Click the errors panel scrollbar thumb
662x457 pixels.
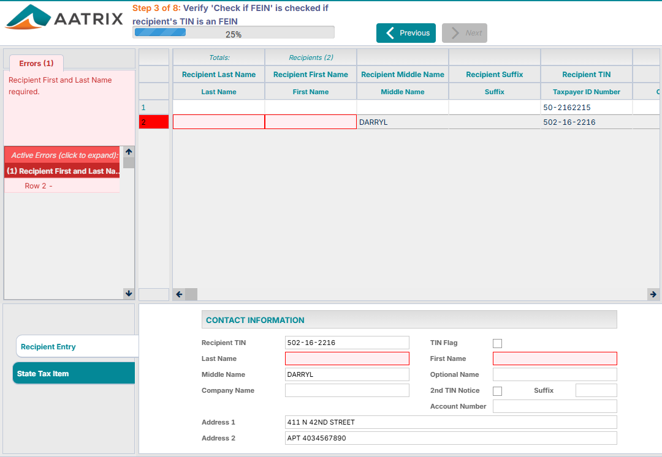pos(129,163)
